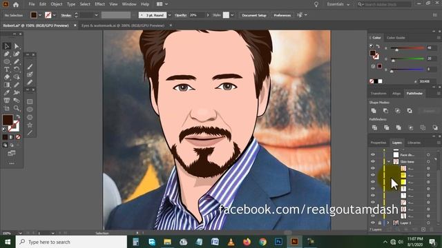
Task: Switch to Eyes & watermark document tab
Action: pos(123,25)
